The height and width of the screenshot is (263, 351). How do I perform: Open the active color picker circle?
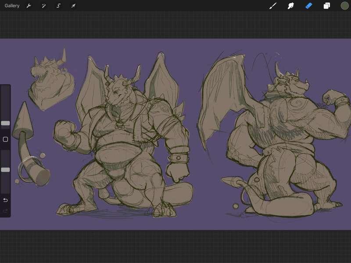click(345, 6)
